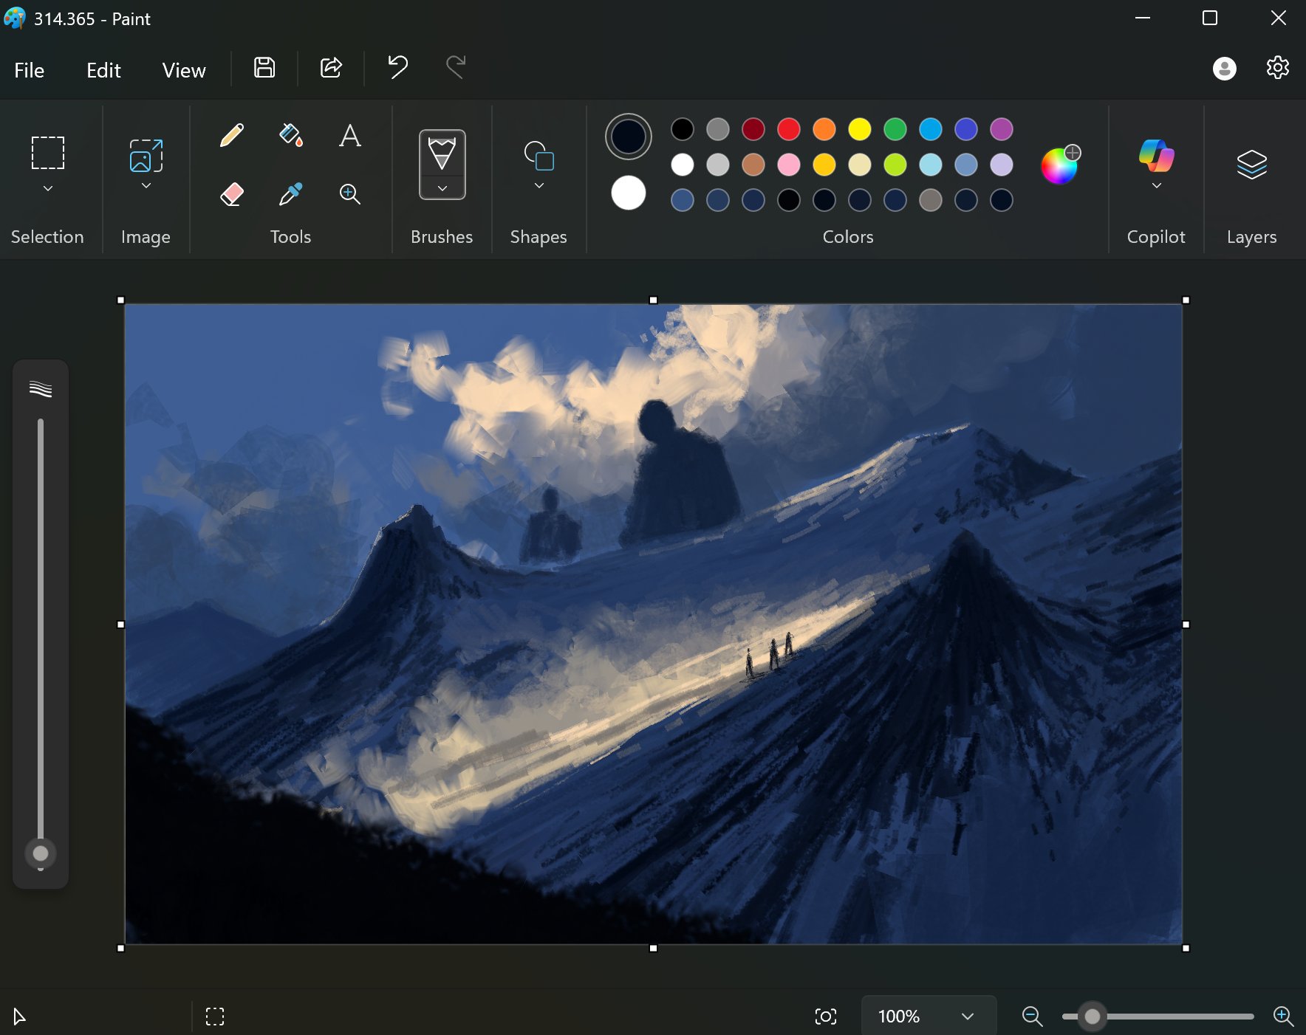Screen dimensions: 1306x1035
Task: Activate the white Color 2 background circle
Action: (629, 193)
